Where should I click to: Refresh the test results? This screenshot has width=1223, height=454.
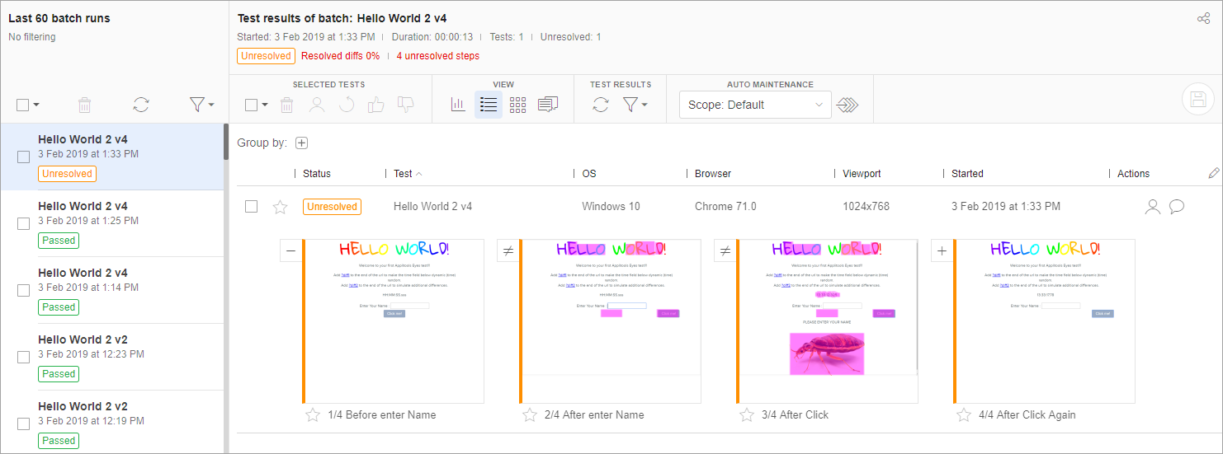601,105
